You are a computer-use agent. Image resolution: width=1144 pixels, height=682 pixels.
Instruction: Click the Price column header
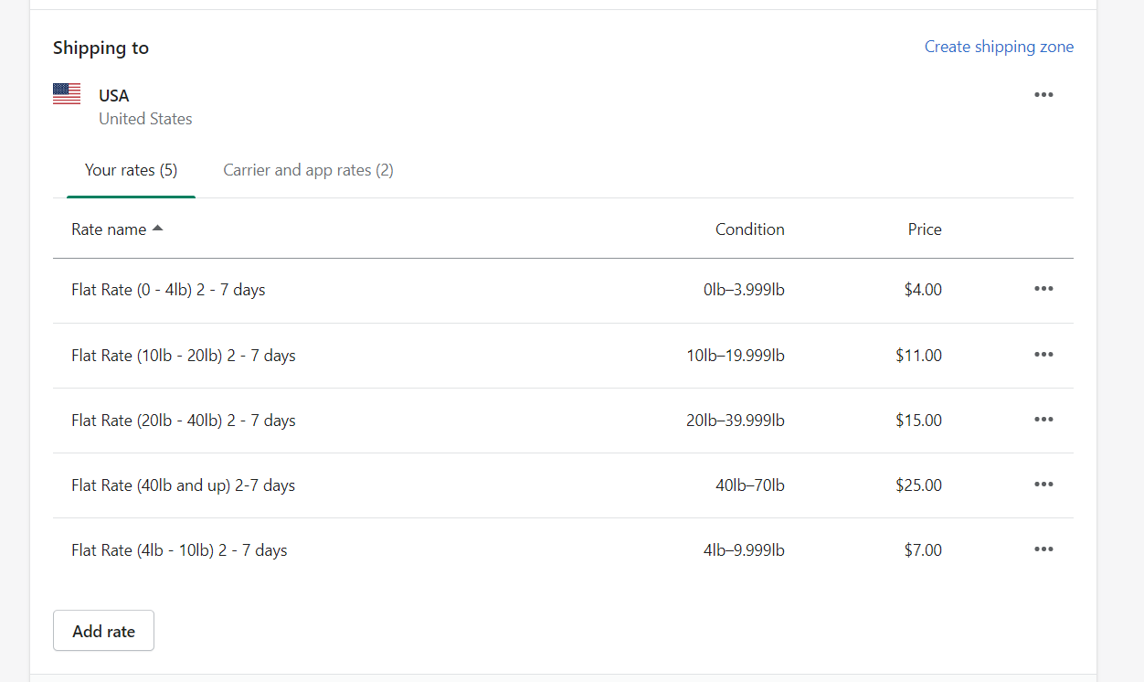coord(924,229)
